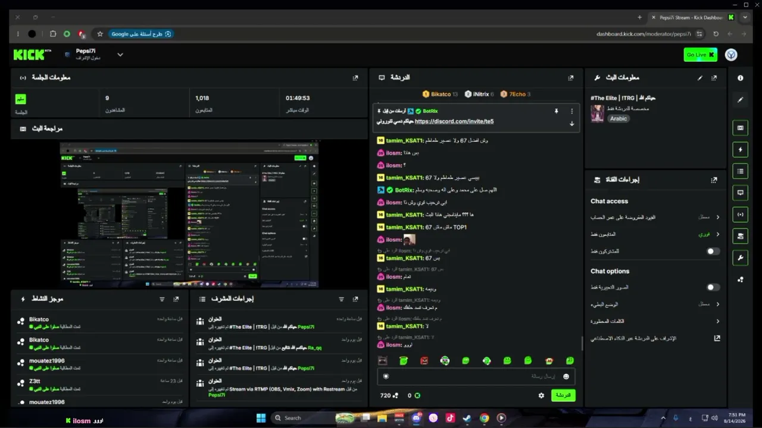762x428 pixels.
Task: Pop out the chat panel
Action: [570, 78]
